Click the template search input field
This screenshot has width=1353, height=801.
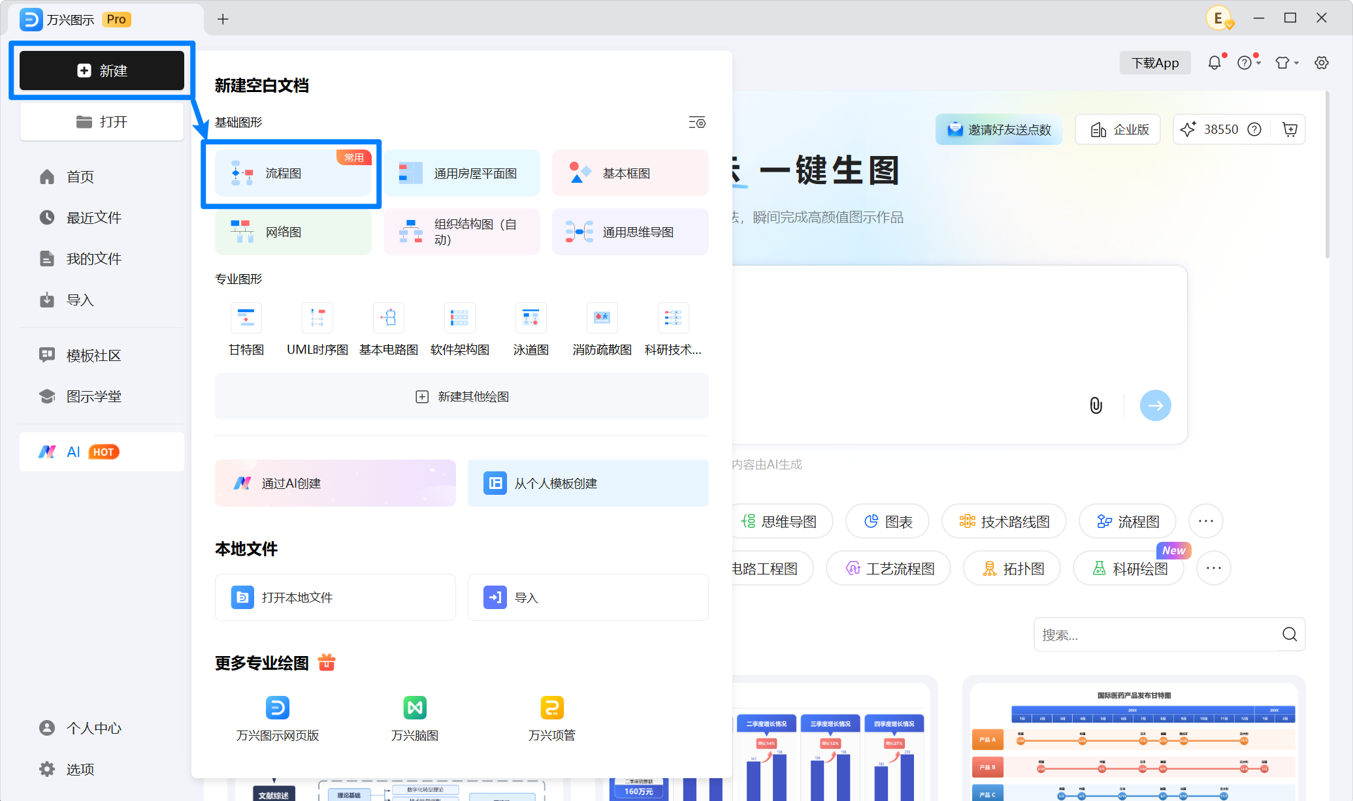click(x=1155, y=634)
